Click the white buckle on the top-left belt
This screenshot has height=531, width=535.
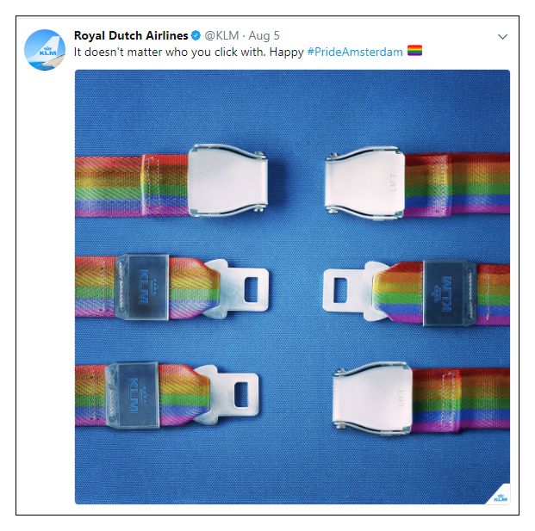pyautogui.click(x=227, y=180)
